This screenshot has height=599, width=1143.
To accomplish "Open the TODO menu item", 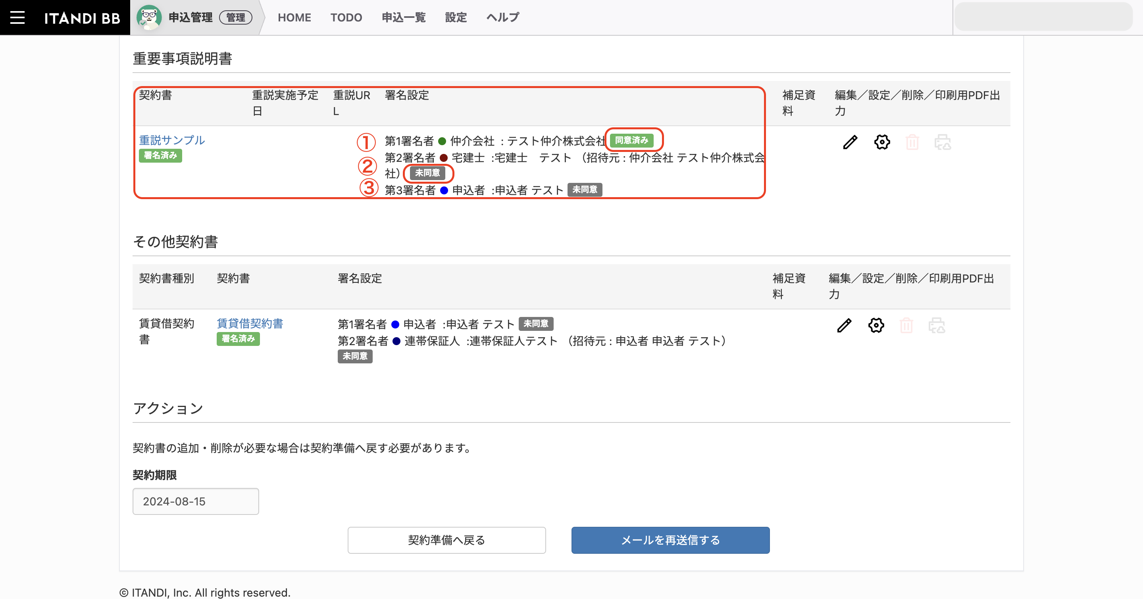I will 346,17.
